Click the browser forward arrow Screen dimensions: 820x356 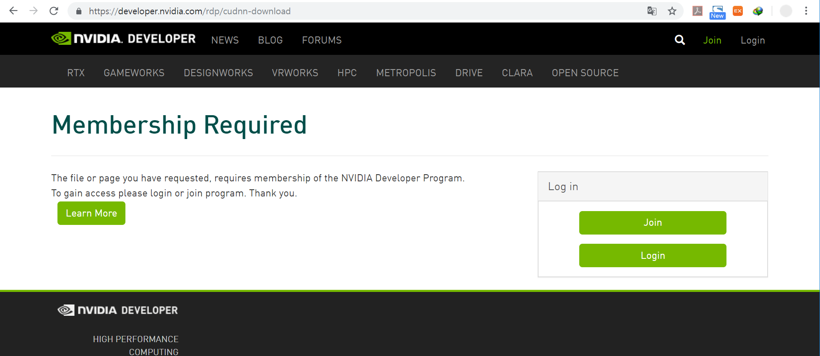tap(34, 11)
